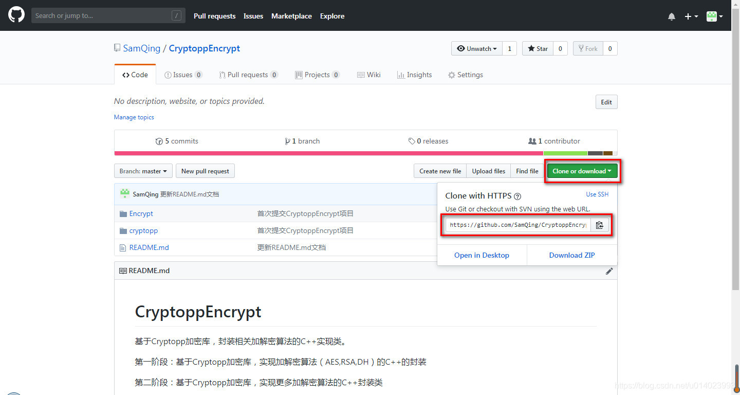
Task: Switch to Use SSH
Action: pyautogui.click(x=597, y=194)
